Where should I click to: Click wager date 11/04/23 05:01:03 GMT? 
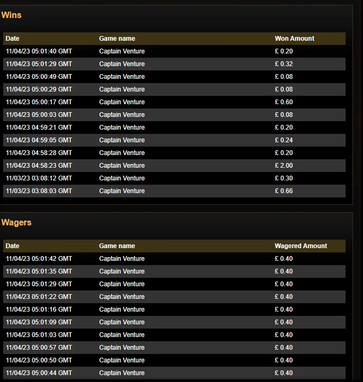(39, 335)
